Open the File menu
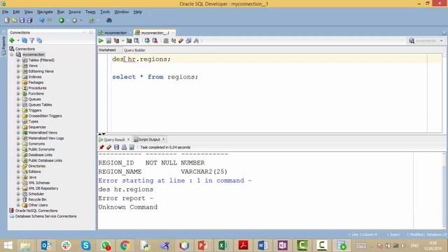The width and height of the screenshot is (448, 252). click(x=5, y=12)
